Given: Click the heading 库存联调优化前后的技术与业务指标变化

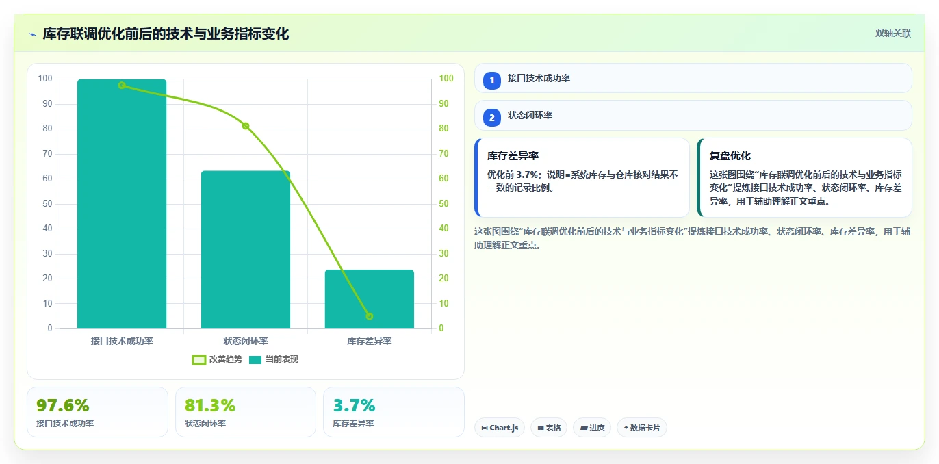Looking at the screenshot, I should [x=166, y=34].
